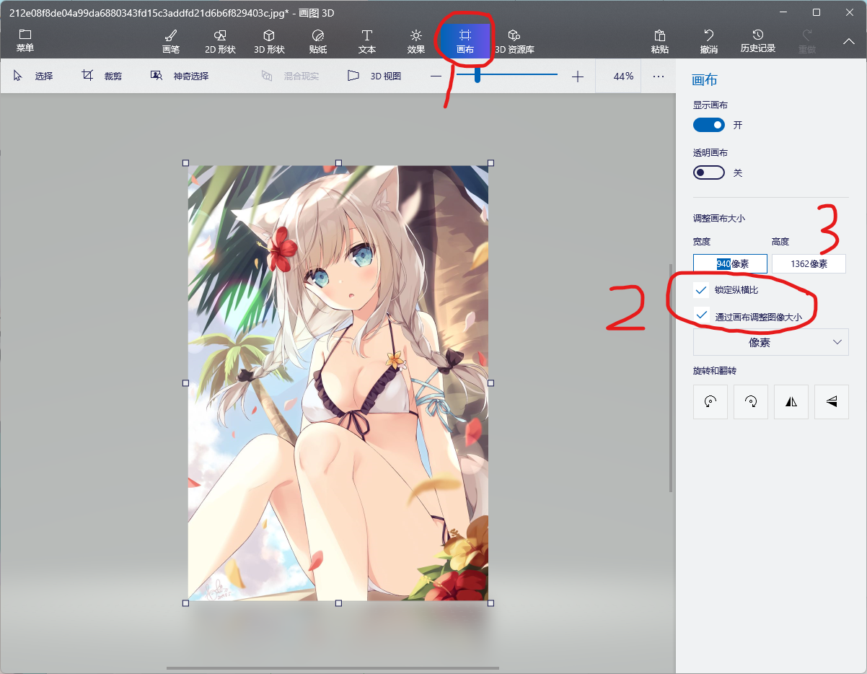The height and width of the screenshot is (674, 867).
Task: Rotate the canvas right (clockwise) icon
Action: click(751, 402)
